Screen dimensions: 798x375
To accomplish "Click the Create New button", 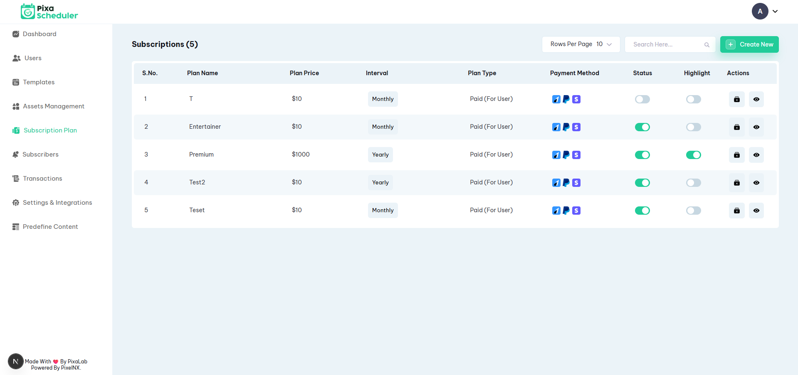I will tap(749, 44).
